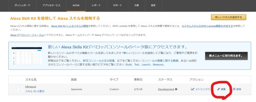Click the page heading Alexa Skill Kit を使用して

point(55,18)
